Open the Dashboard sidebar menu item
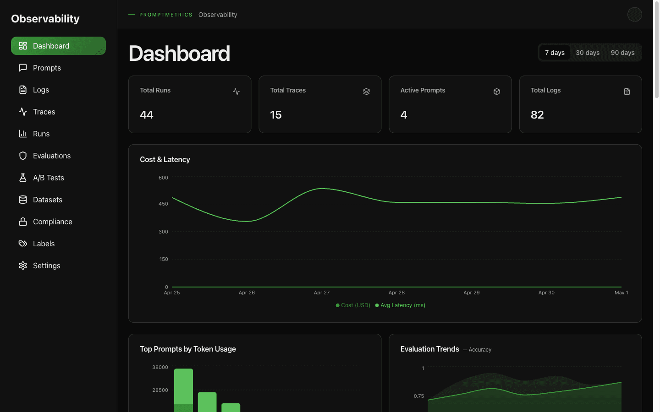The height and width of the screenshot is (412, 660). pos(58,46)
